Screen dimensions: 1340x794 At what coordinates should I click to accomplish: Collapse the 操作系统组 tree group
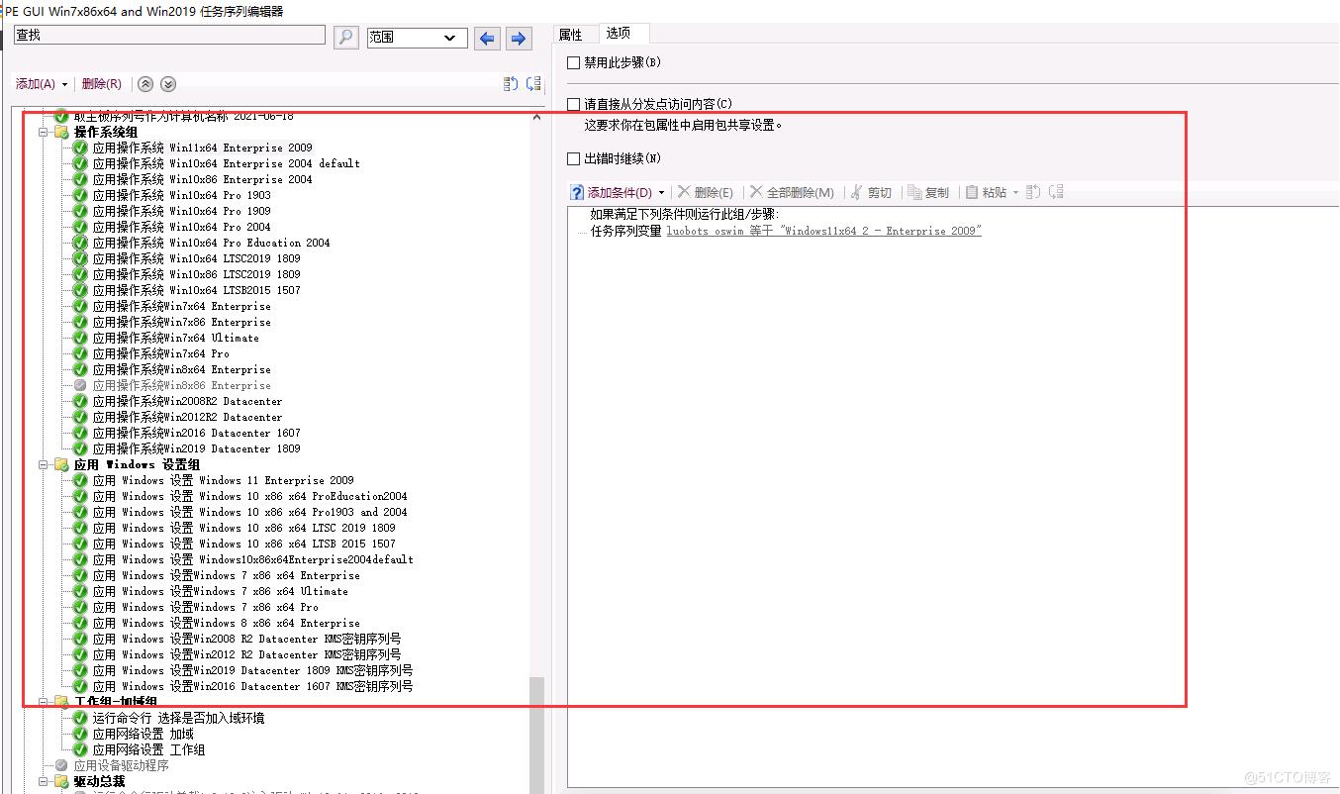click(43, 131)
